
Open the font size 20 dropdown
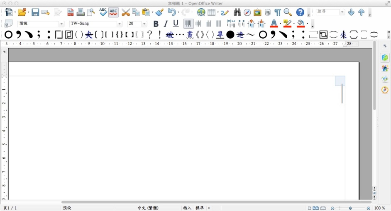pyautogui.click(x=144, y=24)
